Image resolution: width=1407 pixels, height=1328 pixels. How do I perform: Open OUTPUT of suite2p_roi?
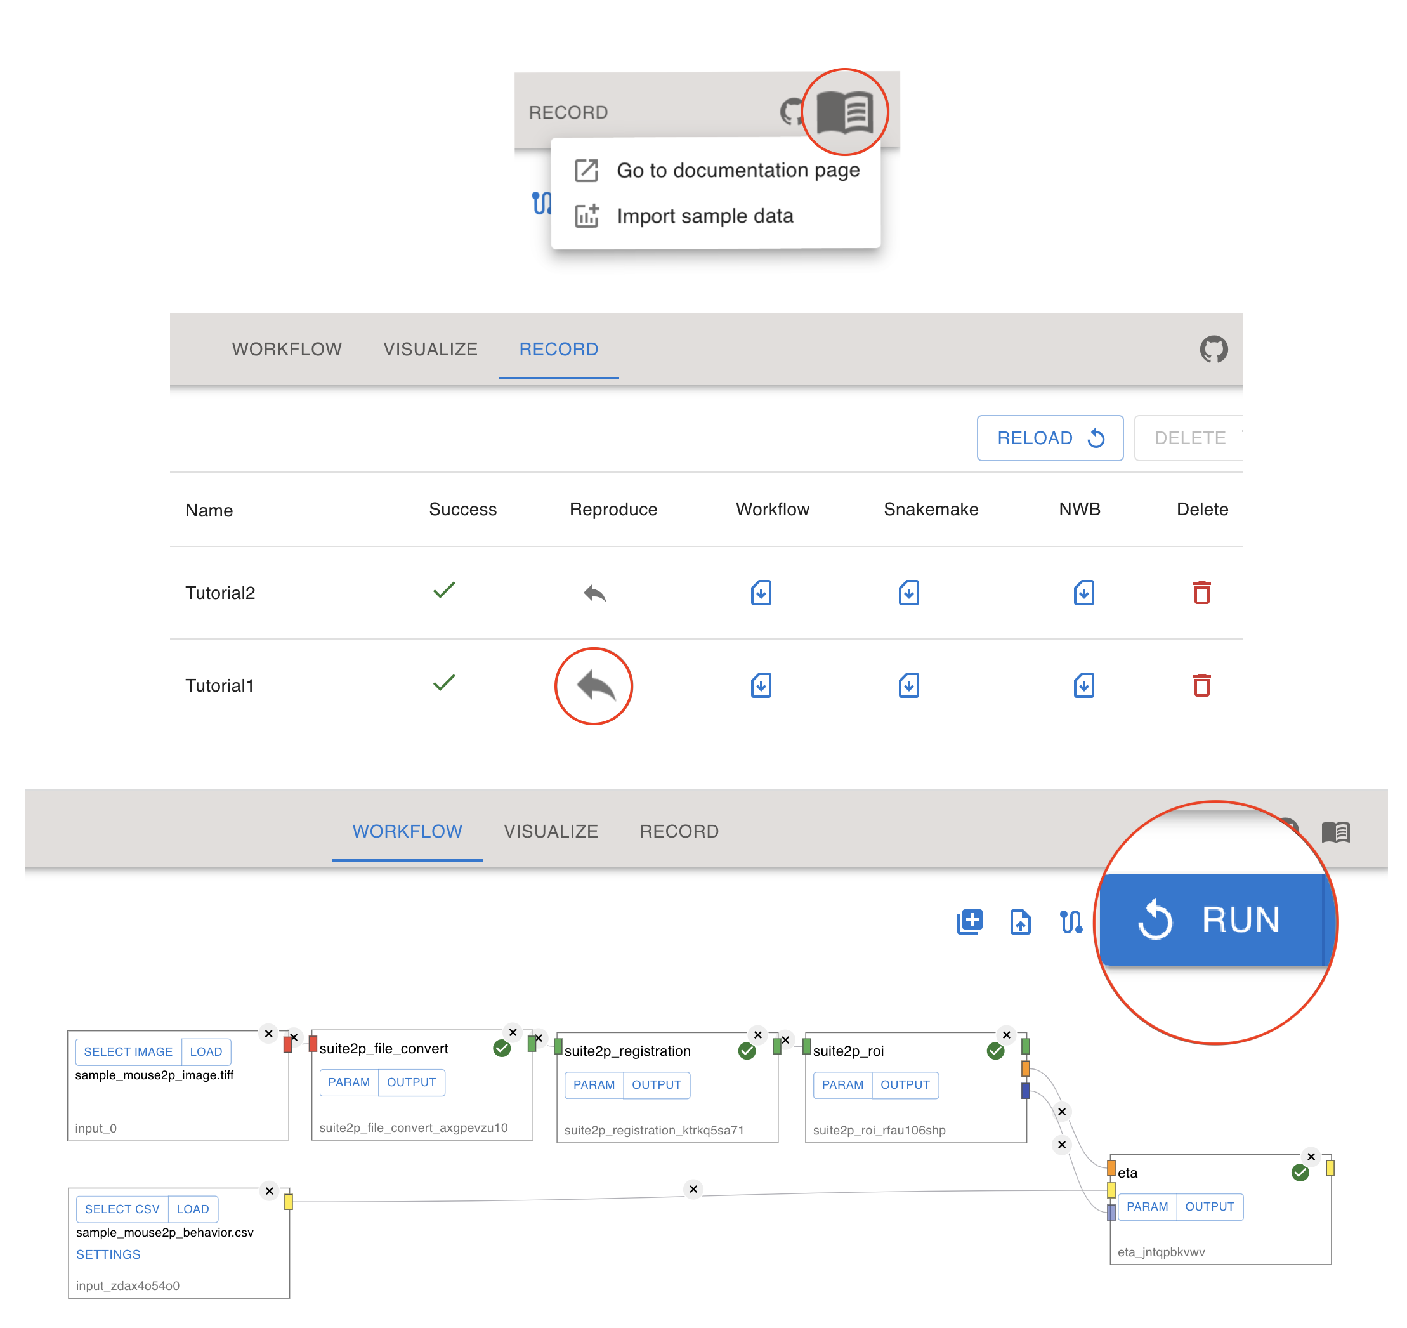905,1085
